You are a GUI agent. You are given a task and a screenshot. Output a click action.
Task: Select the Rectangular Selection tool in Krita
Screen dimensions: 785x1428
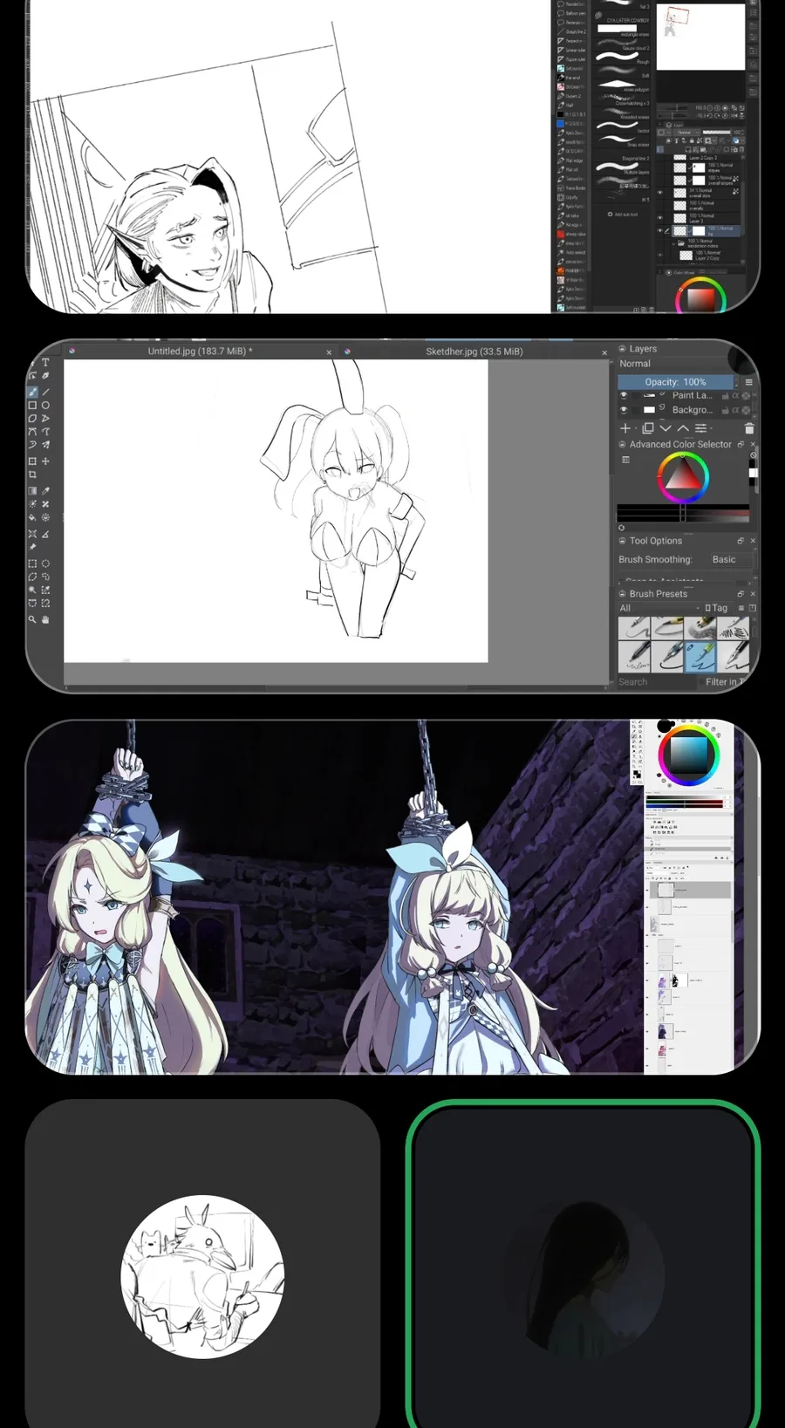pyautogui.click(x=32, y=564)
